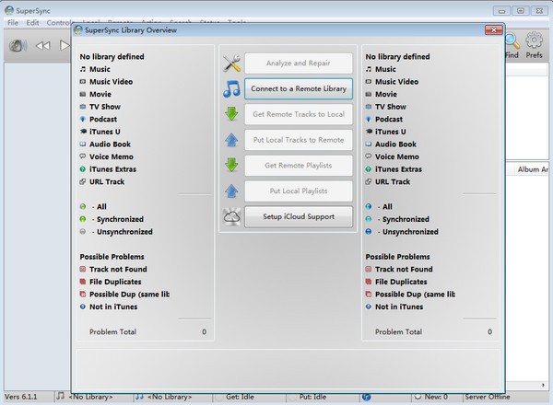Click the Find magnifier icon
Image resolution: width=553 pixels, height=405 pixels.
[512, 40]
